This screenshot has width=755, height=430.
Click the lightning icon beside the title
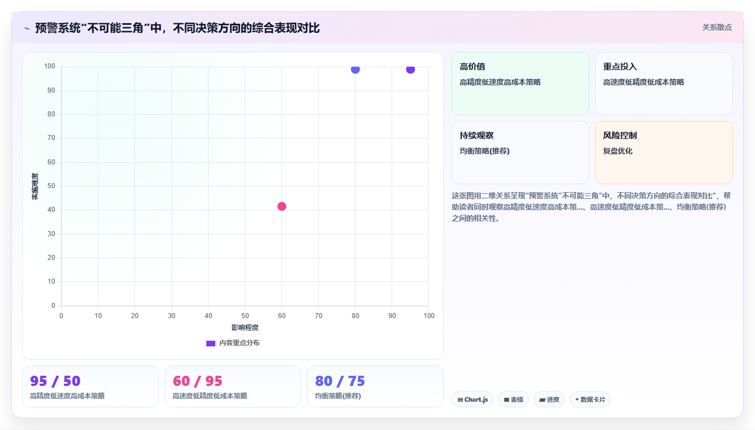(x=27, y=28)
